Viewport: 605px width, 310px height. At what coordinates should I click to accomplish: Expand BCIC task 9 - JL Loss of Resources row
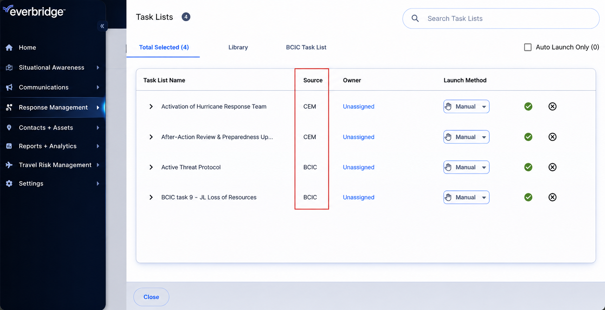coord(151,197)
